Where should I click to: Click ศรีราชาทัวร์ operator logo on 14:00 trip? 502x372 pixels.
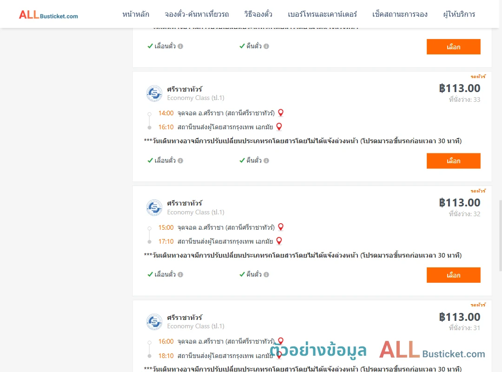(x=154, y=93)
